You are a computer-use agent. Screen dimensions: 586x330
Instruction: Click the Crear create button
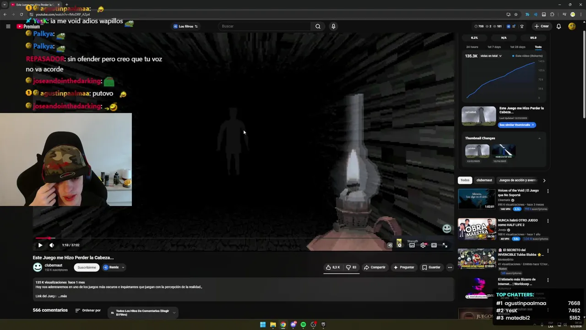coord(542,26)
